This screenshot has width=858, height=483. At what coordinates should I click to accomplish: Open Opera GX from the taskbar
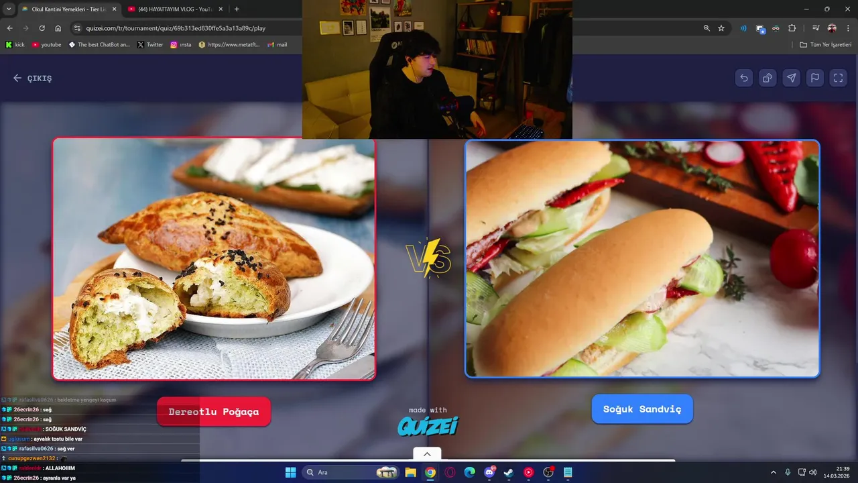tap(450, 472)
